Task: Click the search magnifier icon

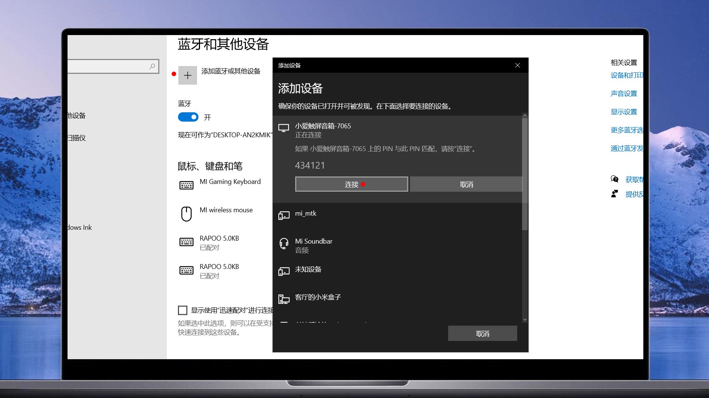Action: tap(152, 66)
